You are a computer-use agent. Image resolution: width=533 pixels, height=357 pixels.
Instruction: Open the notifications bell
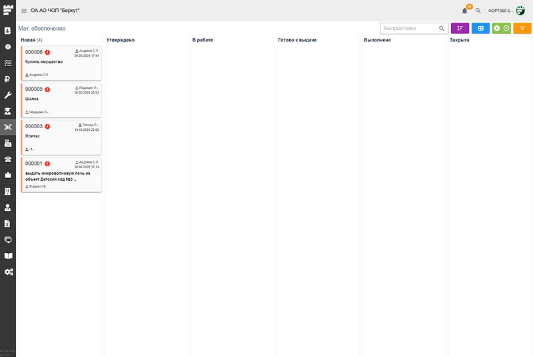[464, 11]
